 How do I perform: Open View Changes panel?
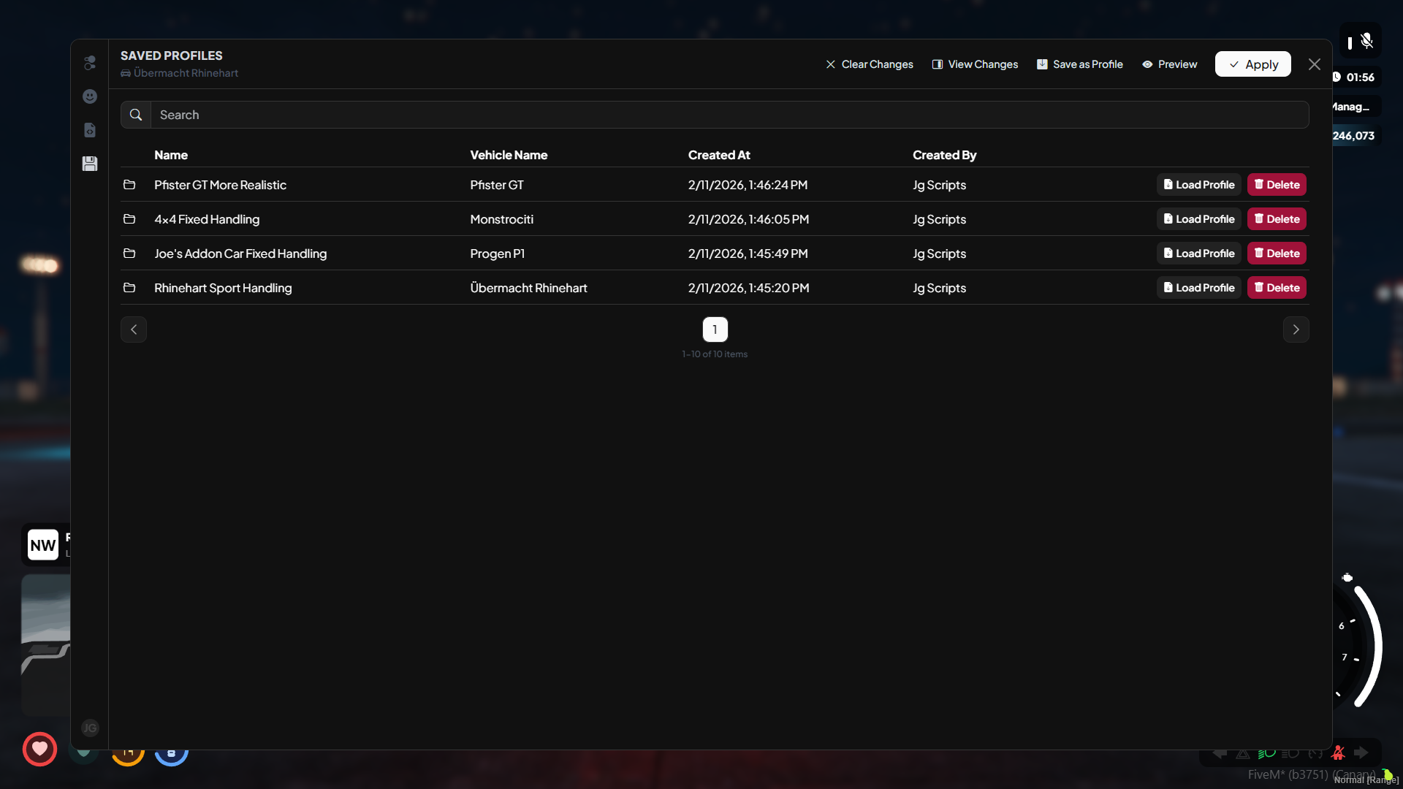pos(975,64)
